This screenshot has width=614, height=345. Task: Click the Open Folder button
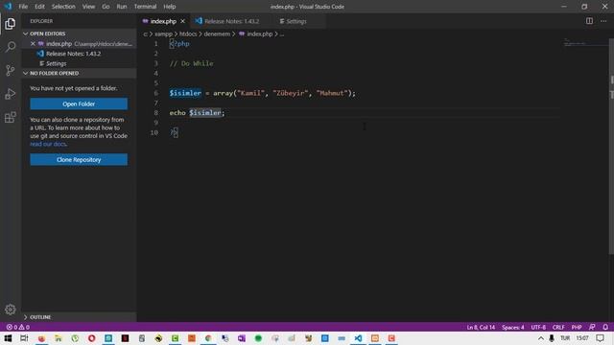pyautogui.click(x=79, y=103)
